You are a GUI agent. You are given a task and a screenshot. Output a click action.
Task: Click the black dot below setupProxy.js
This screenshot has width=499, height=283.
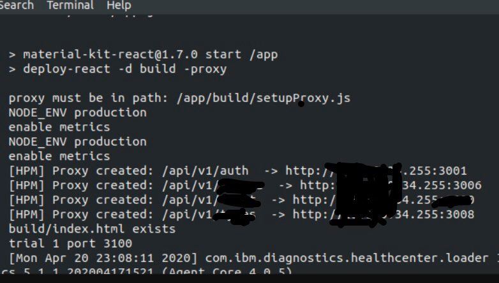point(301,103)
